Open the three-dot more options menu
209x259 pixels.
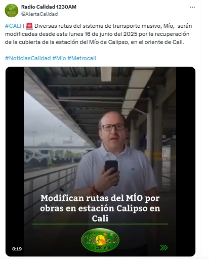point(192,7)
